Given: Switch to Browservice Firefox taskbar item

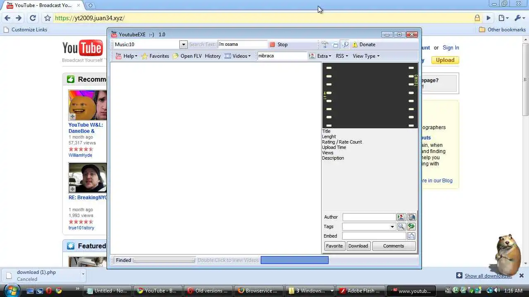Looking at the screenshot, I should tap(258, 291).
